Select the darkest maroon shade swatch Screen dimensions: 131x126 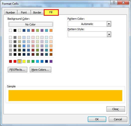click(33, 54)
